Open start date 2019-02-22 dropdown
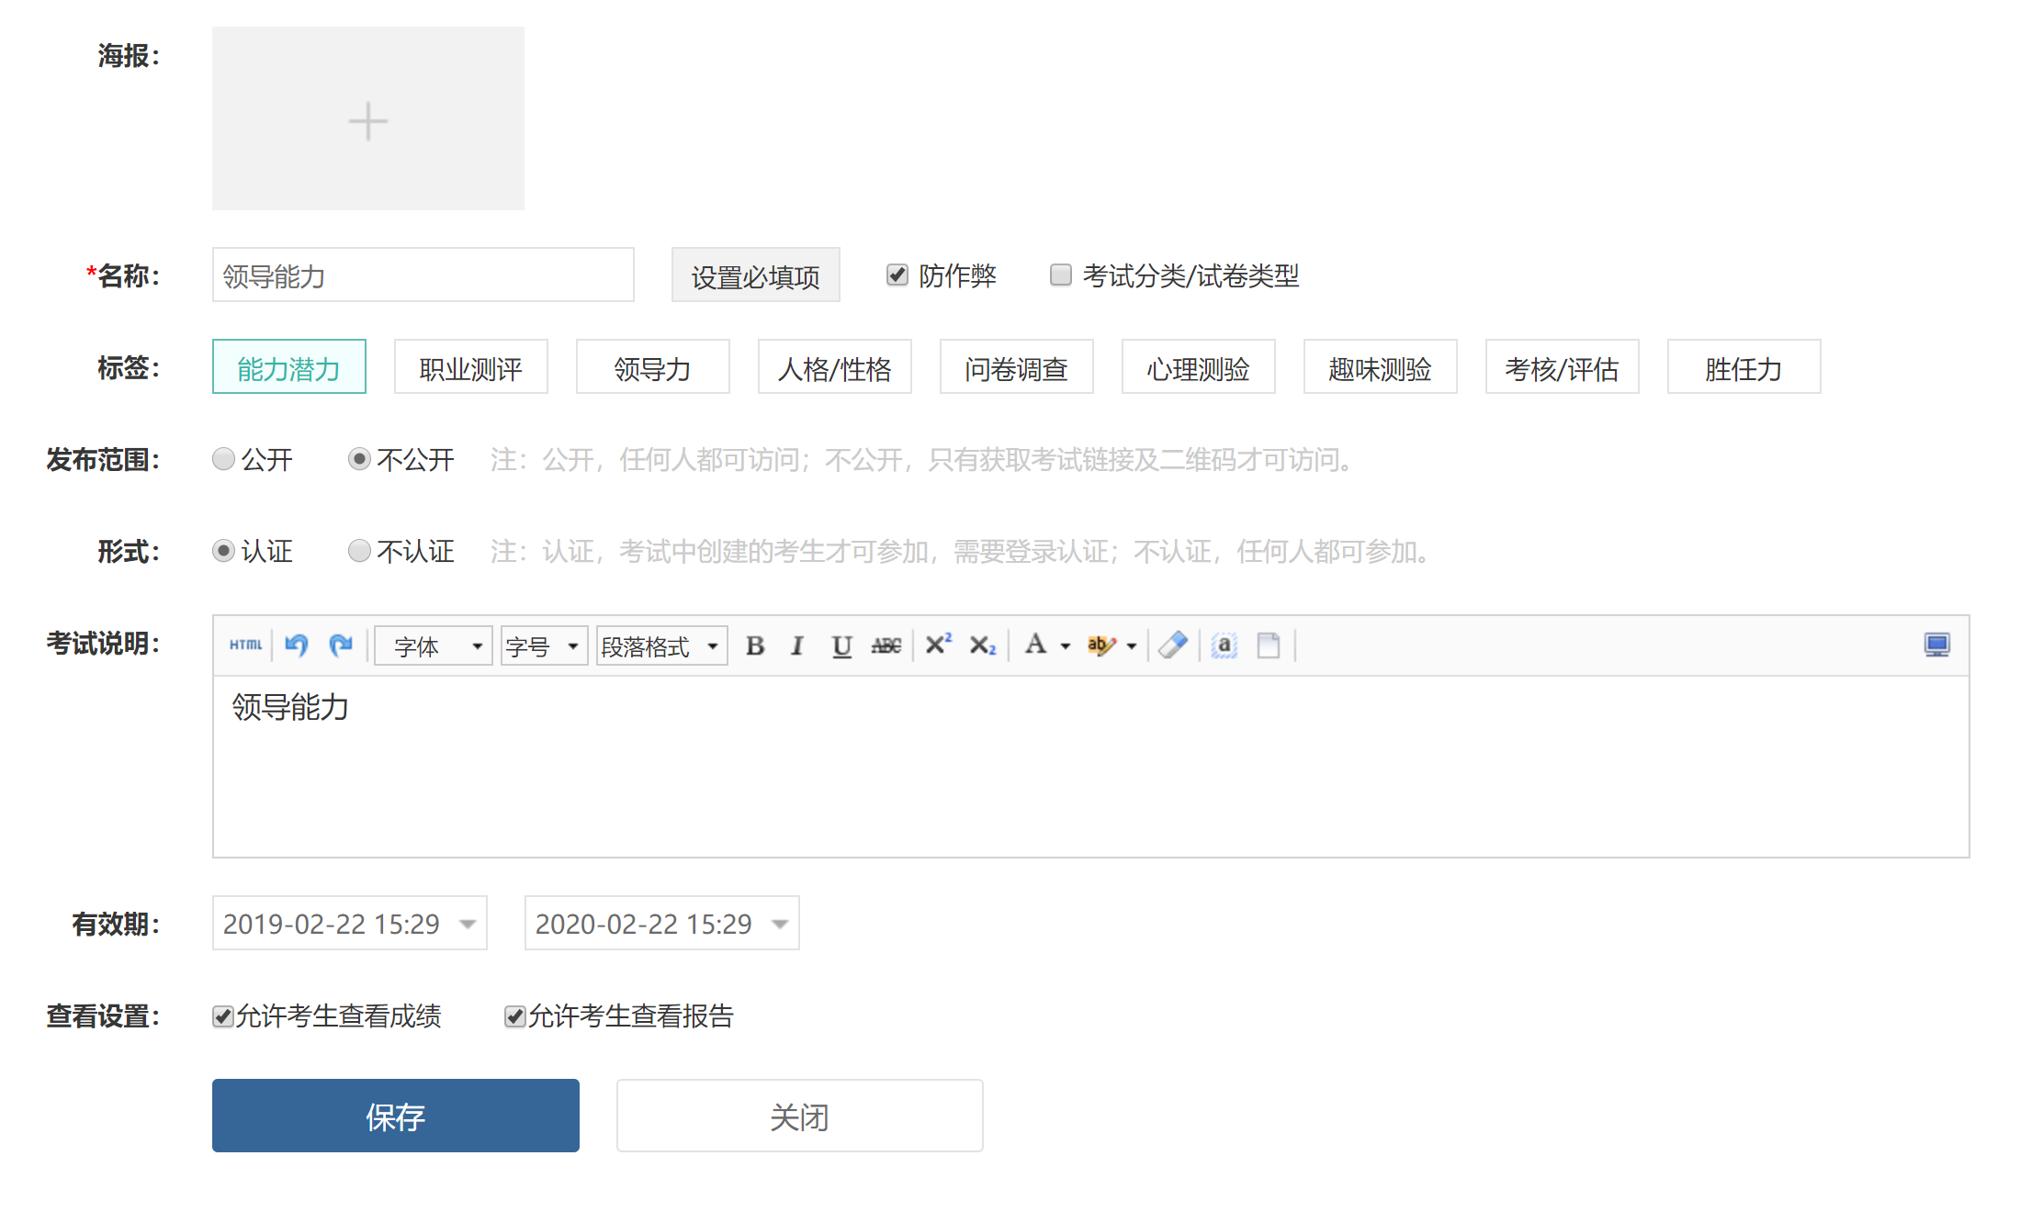 pos(468,924)
